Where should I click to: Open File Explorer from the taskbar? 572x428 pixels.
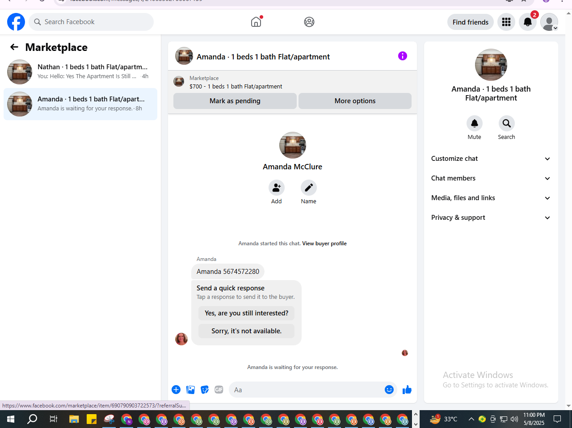[x=74, y=419]
